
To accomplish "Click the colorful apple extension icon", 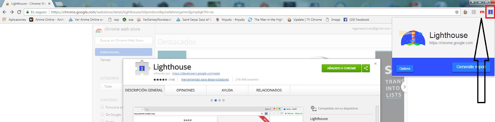I will (465, 12).
